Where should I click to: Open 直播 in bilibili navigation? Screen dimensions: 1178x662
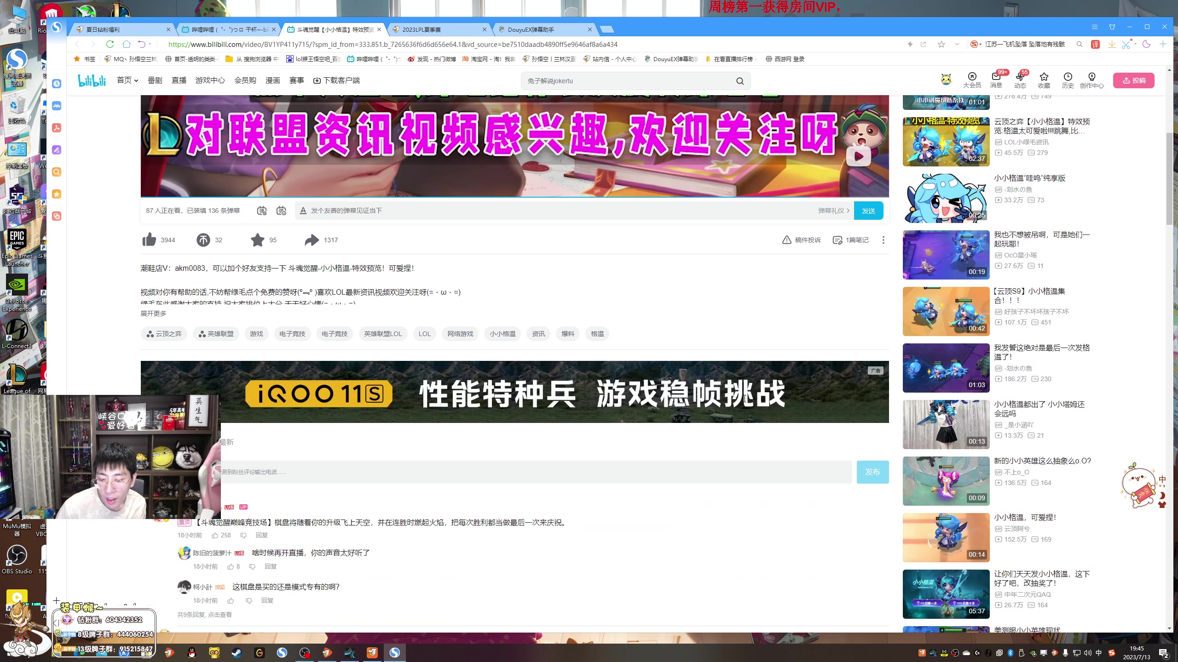click(x=179, y=80)
